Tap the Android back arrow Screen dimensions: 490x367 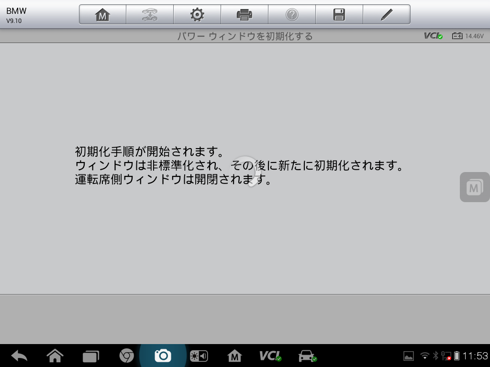click(x=18, y=355)
